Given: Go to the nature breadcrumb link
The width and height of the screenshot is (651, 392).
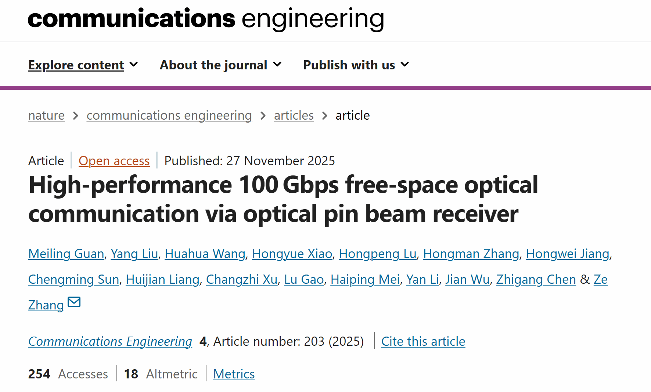Looking at the screenshot, I should coord(46,116).
